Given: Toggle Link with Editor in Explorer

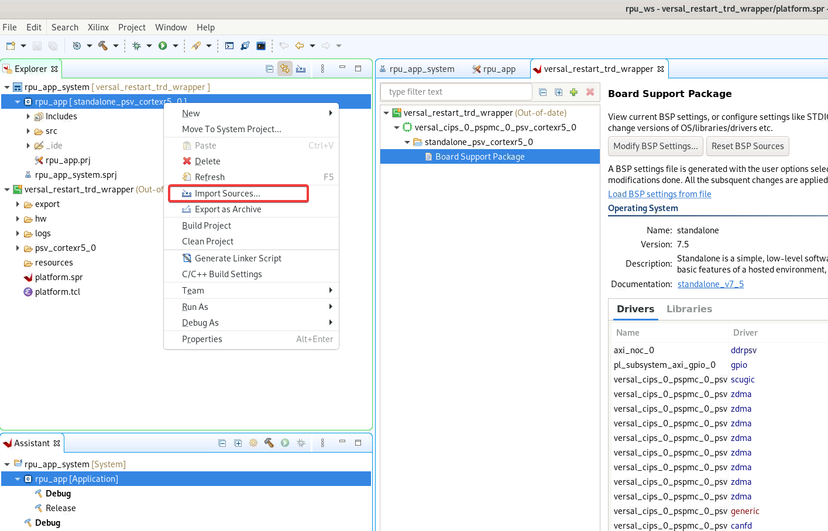Looking at the screenshot, I should [x=285, y=68].
